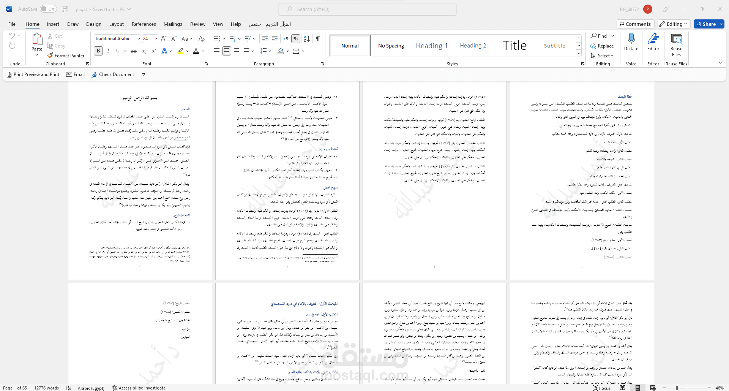729x391 pixels.
Task: Click the Replace button
Action: (602, 46)
